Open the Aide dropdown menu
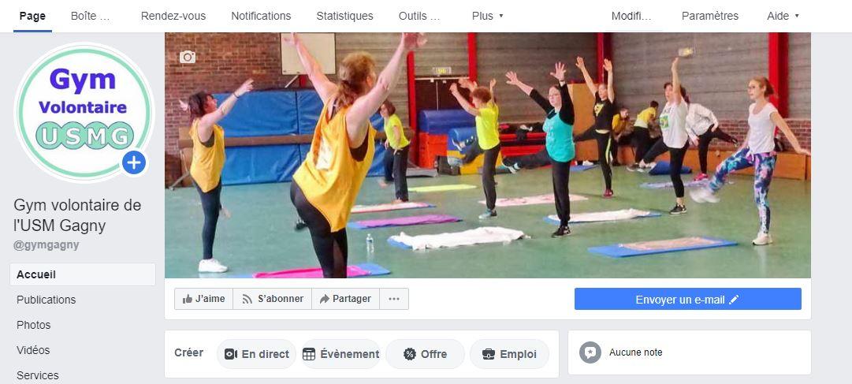Viewport: 852px width, 384px height. click(783, 16)
